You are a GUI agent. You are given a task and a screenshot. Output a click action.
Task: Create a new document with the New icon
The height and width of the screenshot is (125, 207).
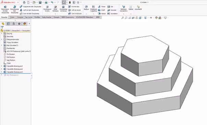click(x=28, y=2)
